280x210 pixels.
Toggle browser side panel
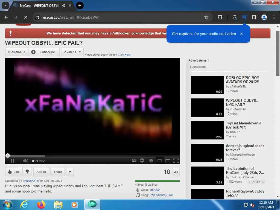(254, 17)
